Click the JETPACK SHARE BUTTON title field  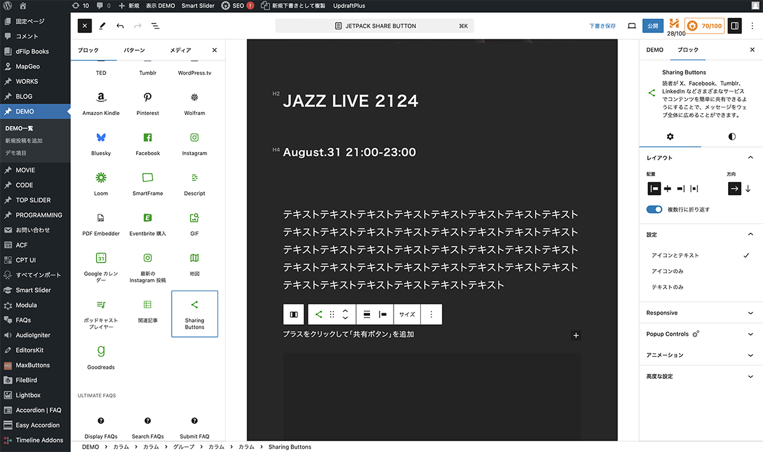tap(375, 26)
